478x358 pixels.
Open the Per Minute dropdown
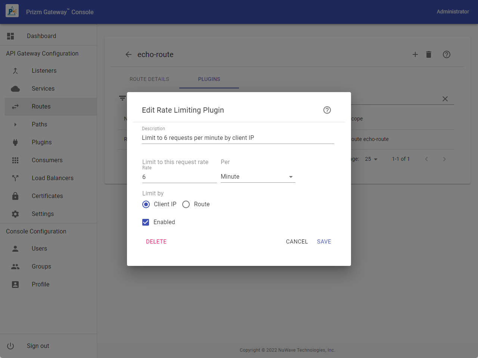tap(258, 177)
